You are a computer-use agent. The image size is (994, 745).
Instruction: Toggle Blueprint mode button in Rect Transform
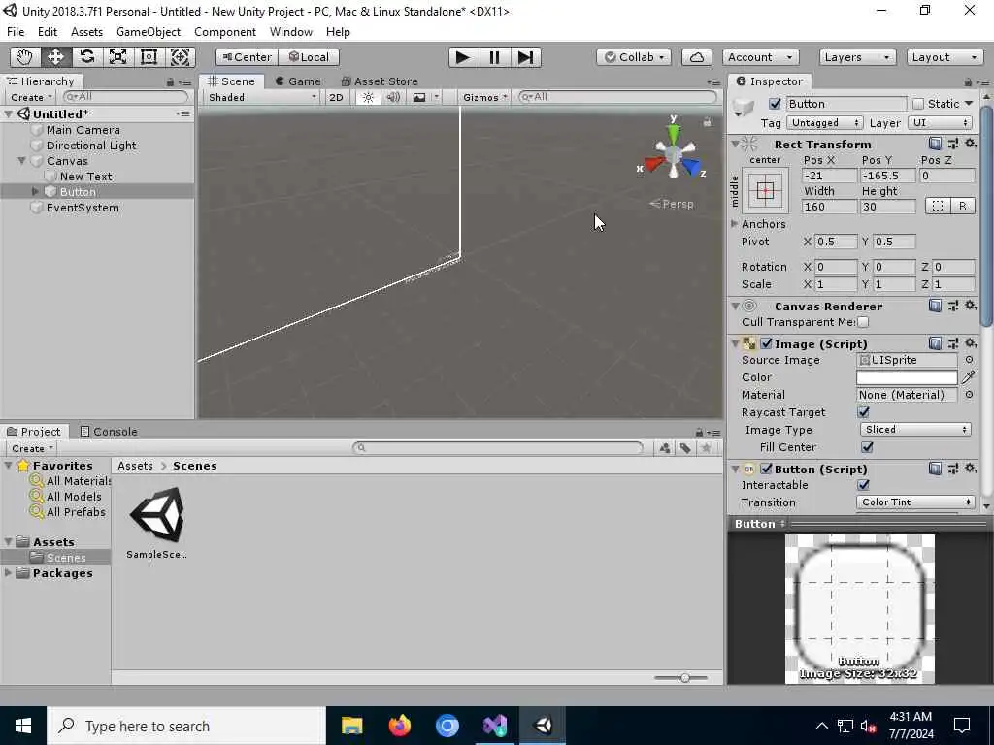tap(938, 206)
